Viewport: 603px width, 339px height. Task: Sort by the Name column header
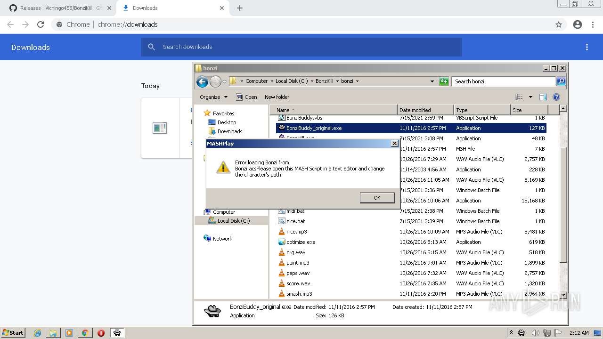(x=334, y=110)
